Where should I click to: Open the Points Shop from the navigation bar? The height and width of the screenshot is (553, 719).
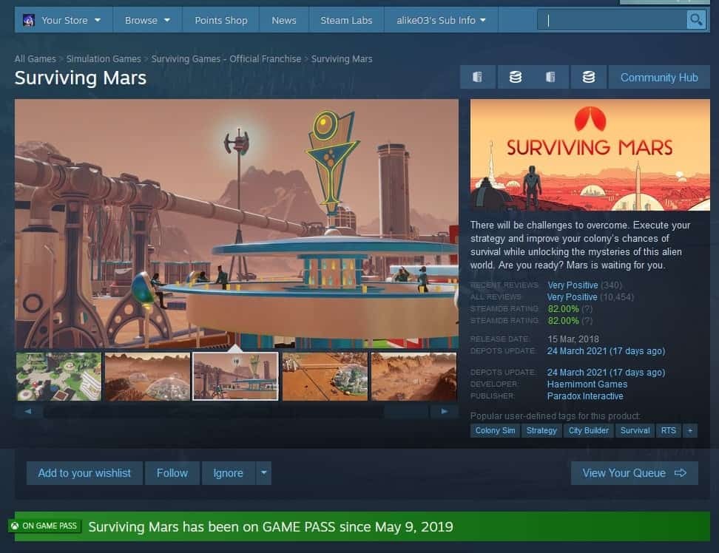(x=220, y=20)
